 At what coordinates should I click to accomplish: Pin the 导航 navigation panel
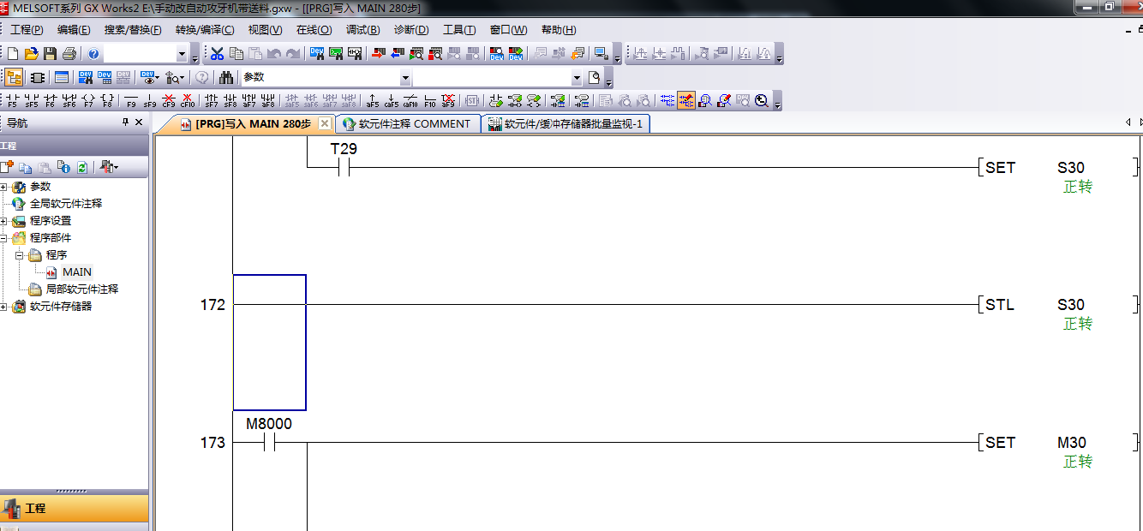coord(125,122)
